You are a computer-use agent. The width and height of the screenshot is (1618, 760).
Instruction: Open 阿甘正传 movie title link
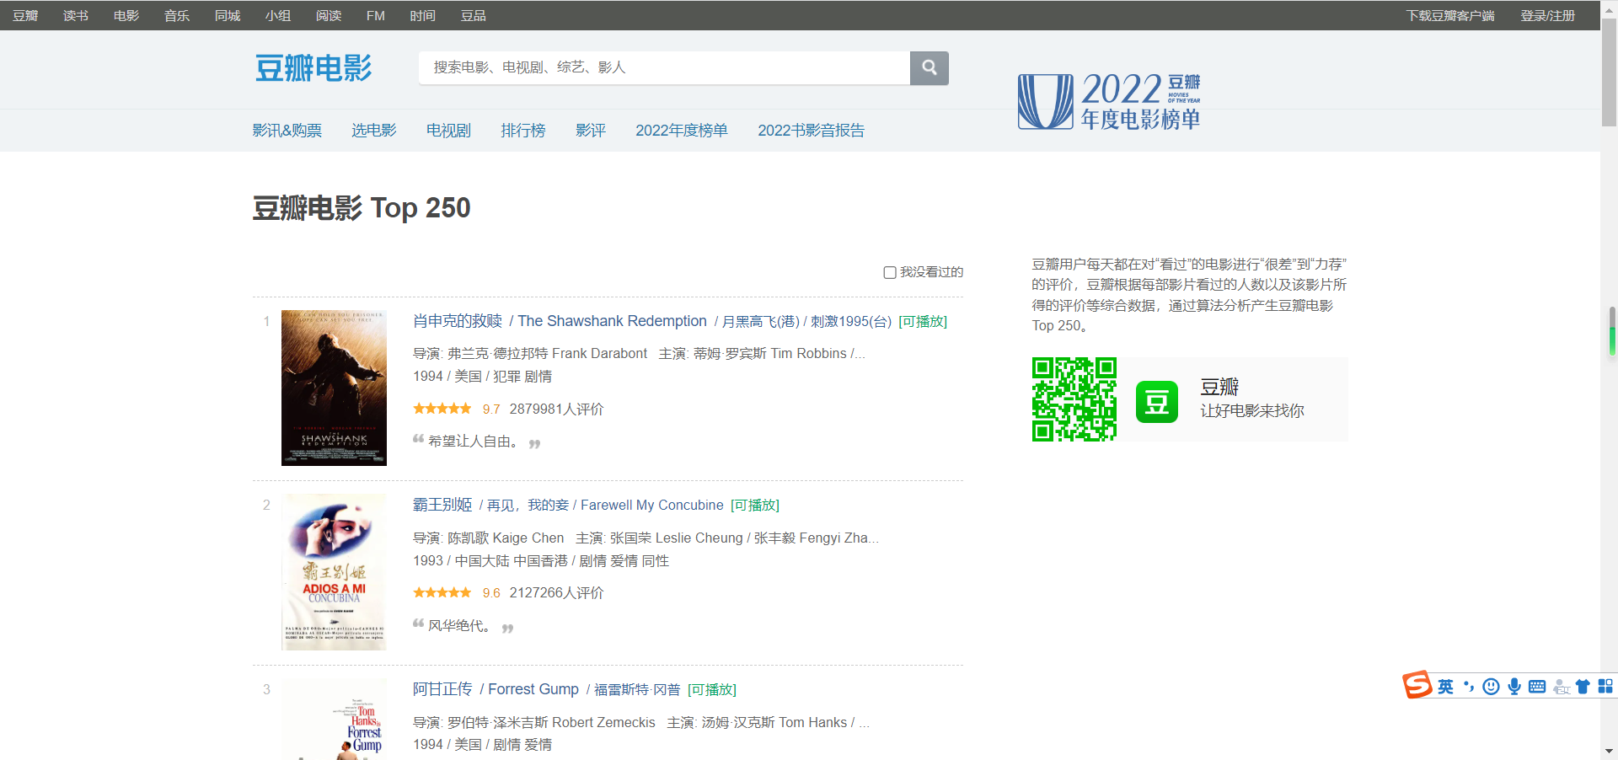coord(442,689)
